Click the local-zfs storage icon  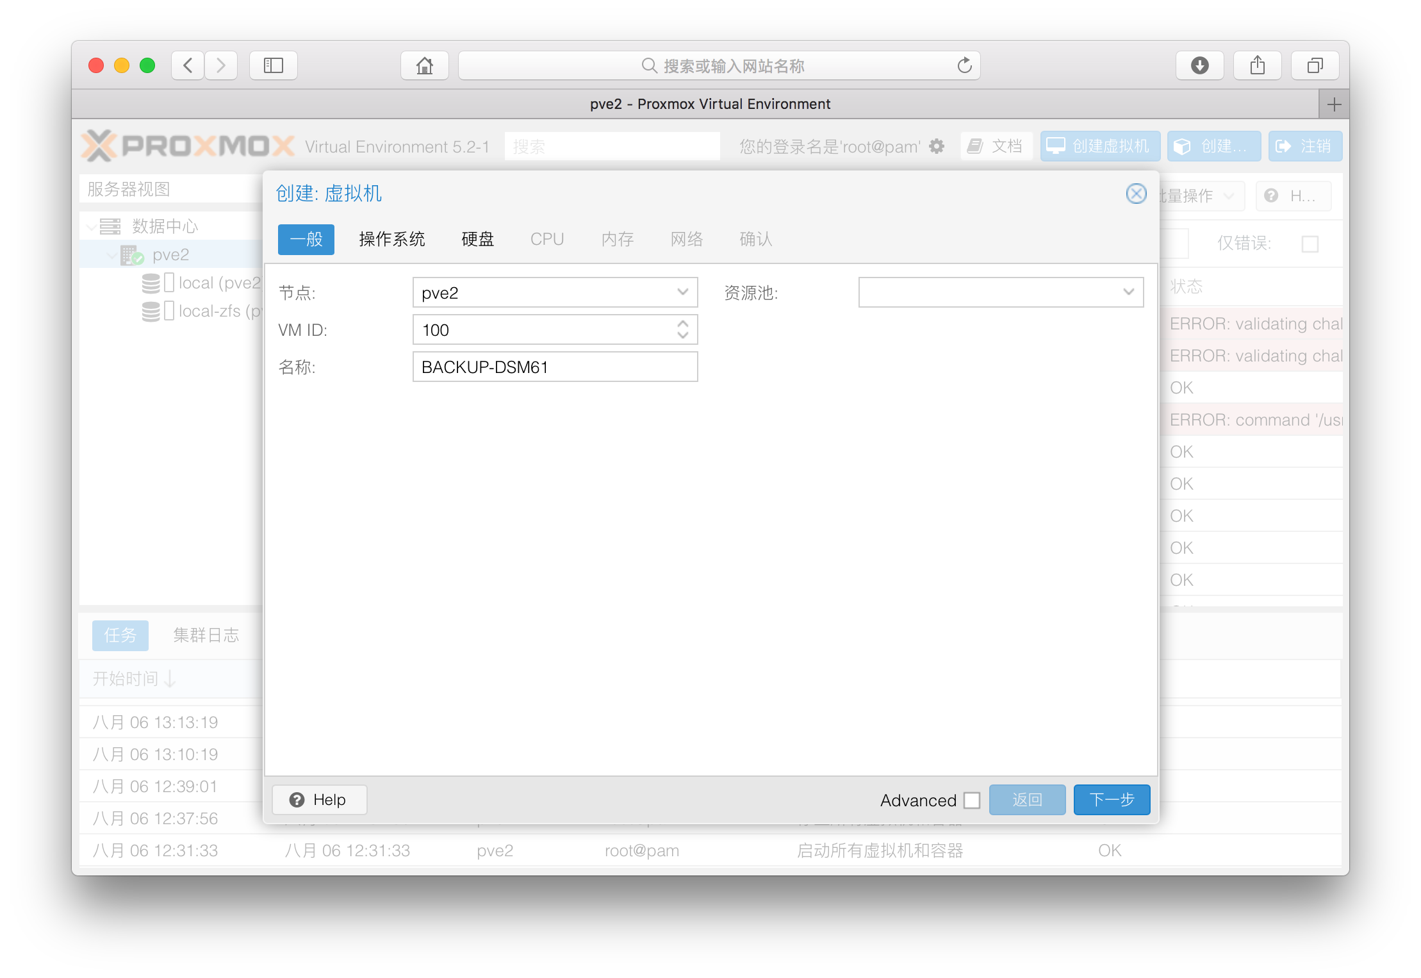151,311
